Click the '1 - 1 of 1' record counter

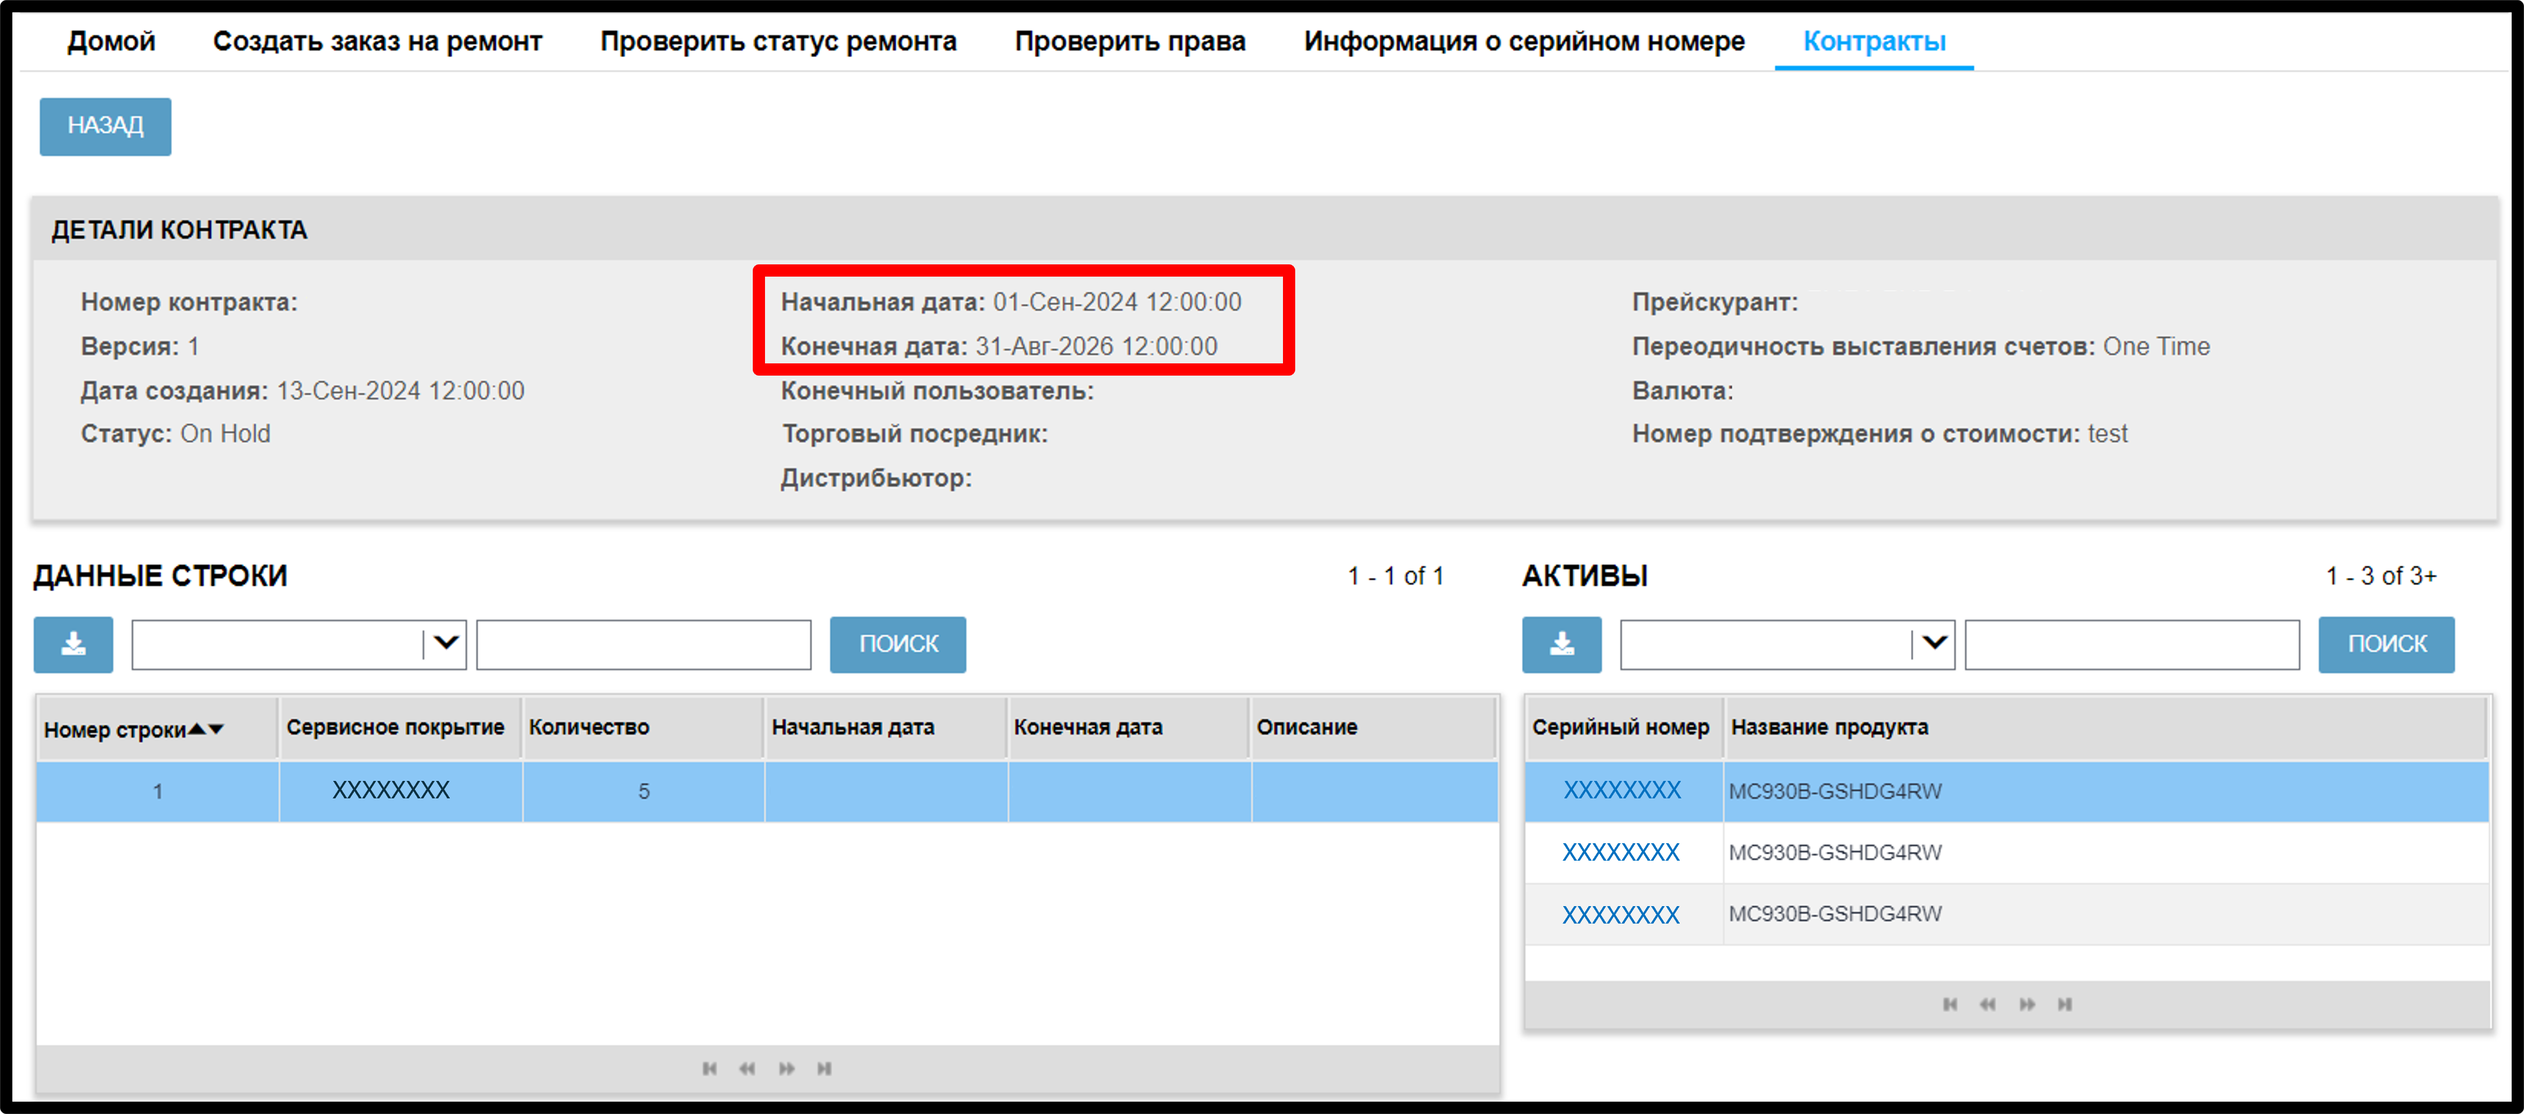pos(1395,575)
